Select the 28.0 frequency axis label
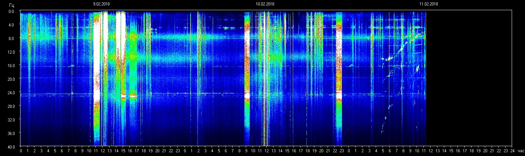The width and height of the screenshot is (525, 156). tap(11, 106)
